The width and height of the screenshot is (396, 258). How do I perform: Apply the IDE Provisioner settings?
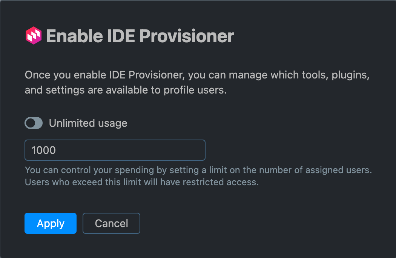point(50,223)
